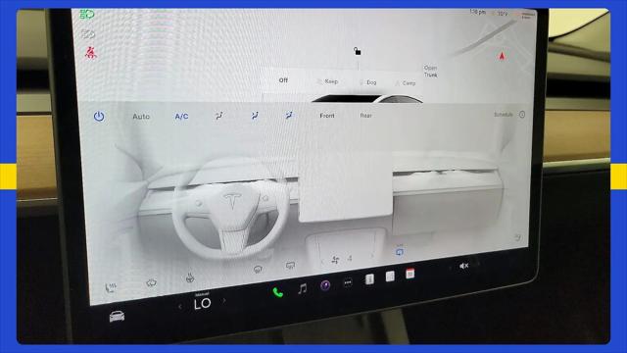Toggle the gray airflow vent icon beside A/C
The image size is (627, 353).
[x=219, y=116]
